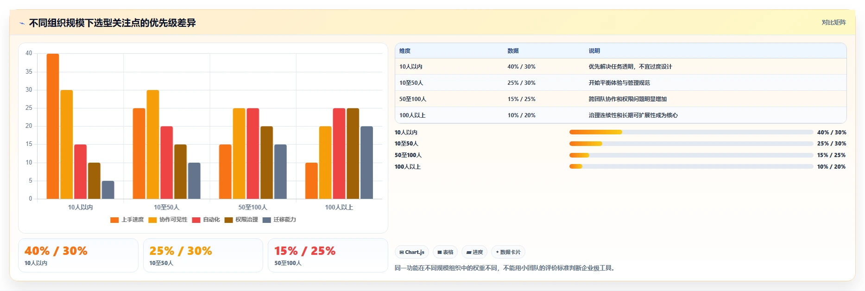Click the 迁移能力 bar for 100人以上
The image size is (865, 291).
(x=367, y=163)
